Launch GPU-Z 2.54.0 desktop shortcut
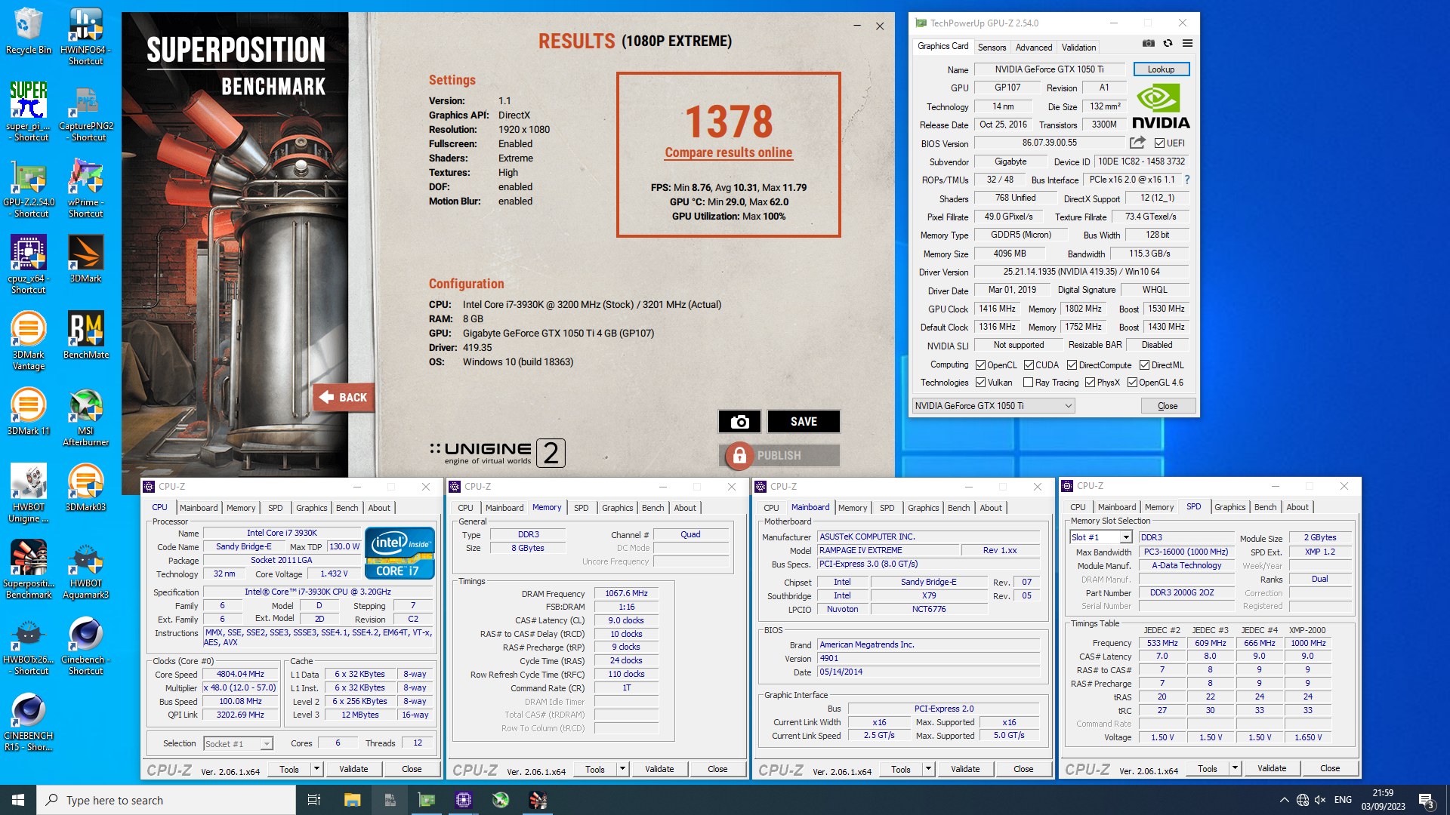1450x815 pixels. (x=28, y=189)
